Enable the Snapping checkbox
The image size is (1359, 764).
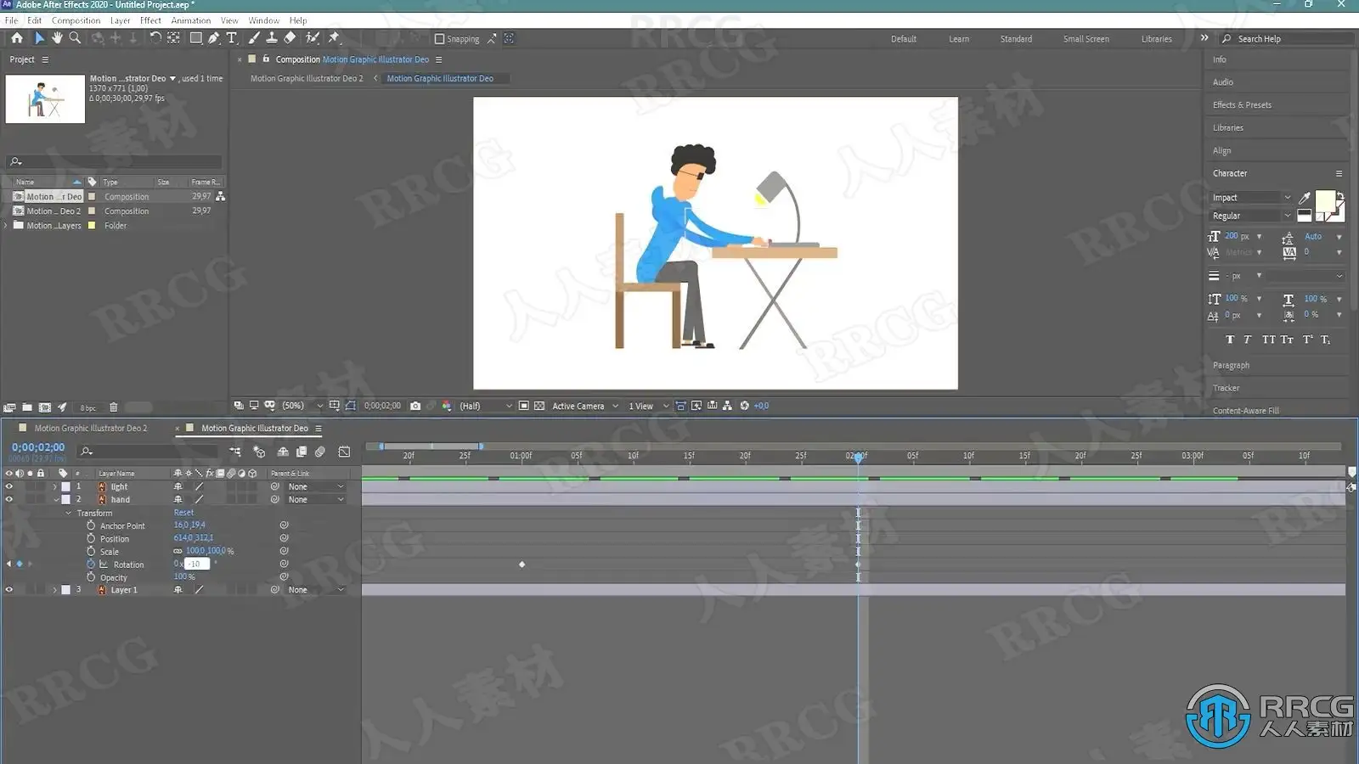(x=439, y=39)
